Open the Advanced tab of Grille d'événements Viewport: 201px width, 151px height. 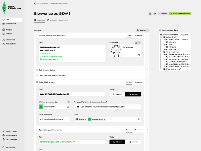click(x=138, y=82)
